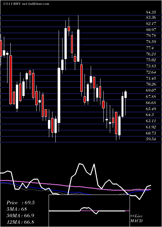The image size is (162, 227).
Task: Click the 75.02 price axis label
Action: pyautogui.click(x=151, y=60)
